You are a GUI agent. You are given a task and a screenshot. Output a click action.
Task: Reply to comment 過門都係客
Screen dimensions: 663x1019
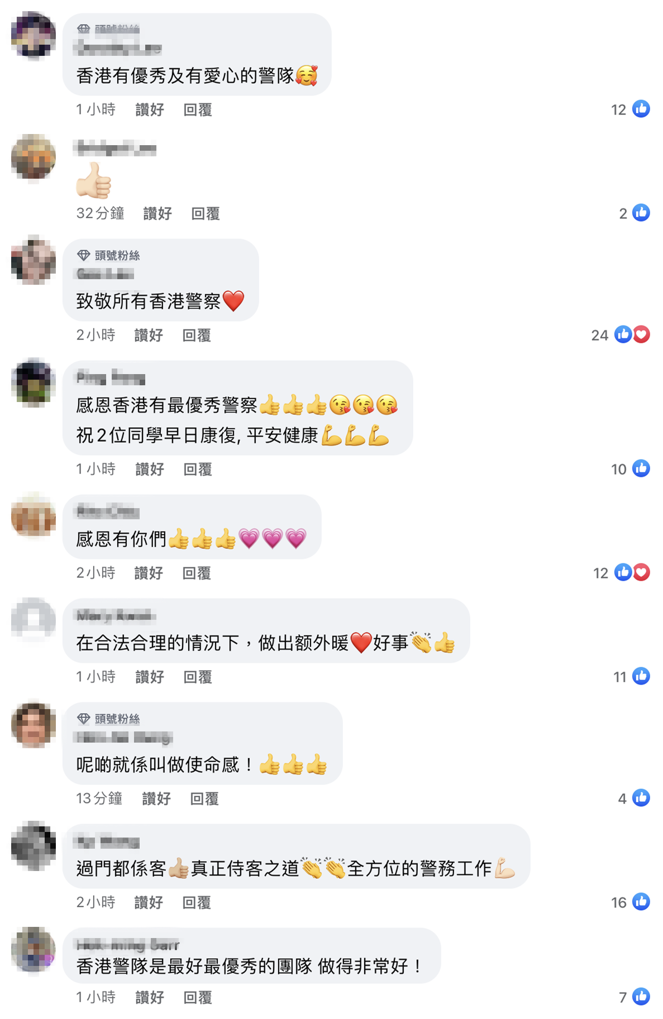point(197,903)
